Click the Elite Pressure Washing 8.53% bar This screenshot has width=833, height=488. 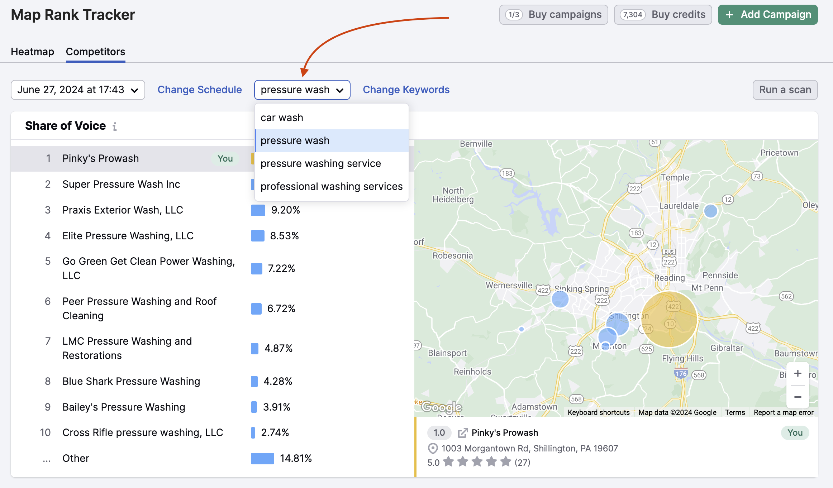pyautogui.click(x=258, y=236)
